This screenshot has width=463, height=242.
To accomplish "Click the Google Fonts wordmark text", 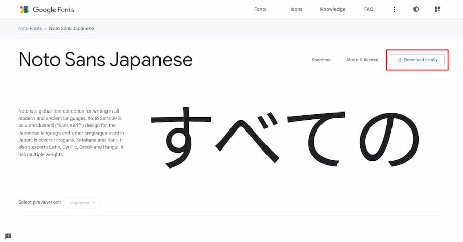I will (54, 9).
